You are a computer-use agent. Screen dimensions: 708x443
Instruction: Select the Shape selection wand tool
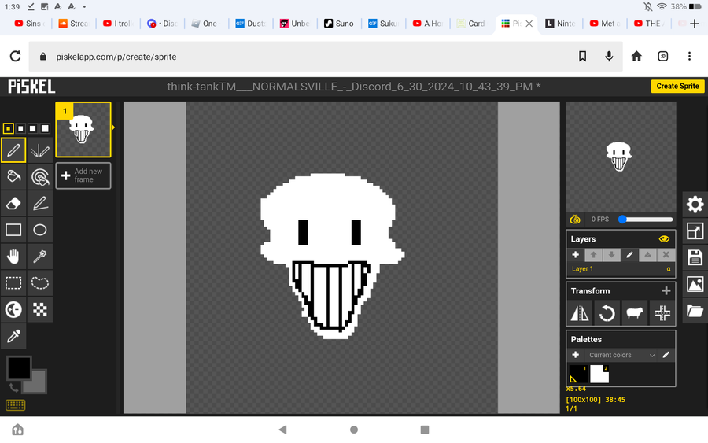[40, 257]
